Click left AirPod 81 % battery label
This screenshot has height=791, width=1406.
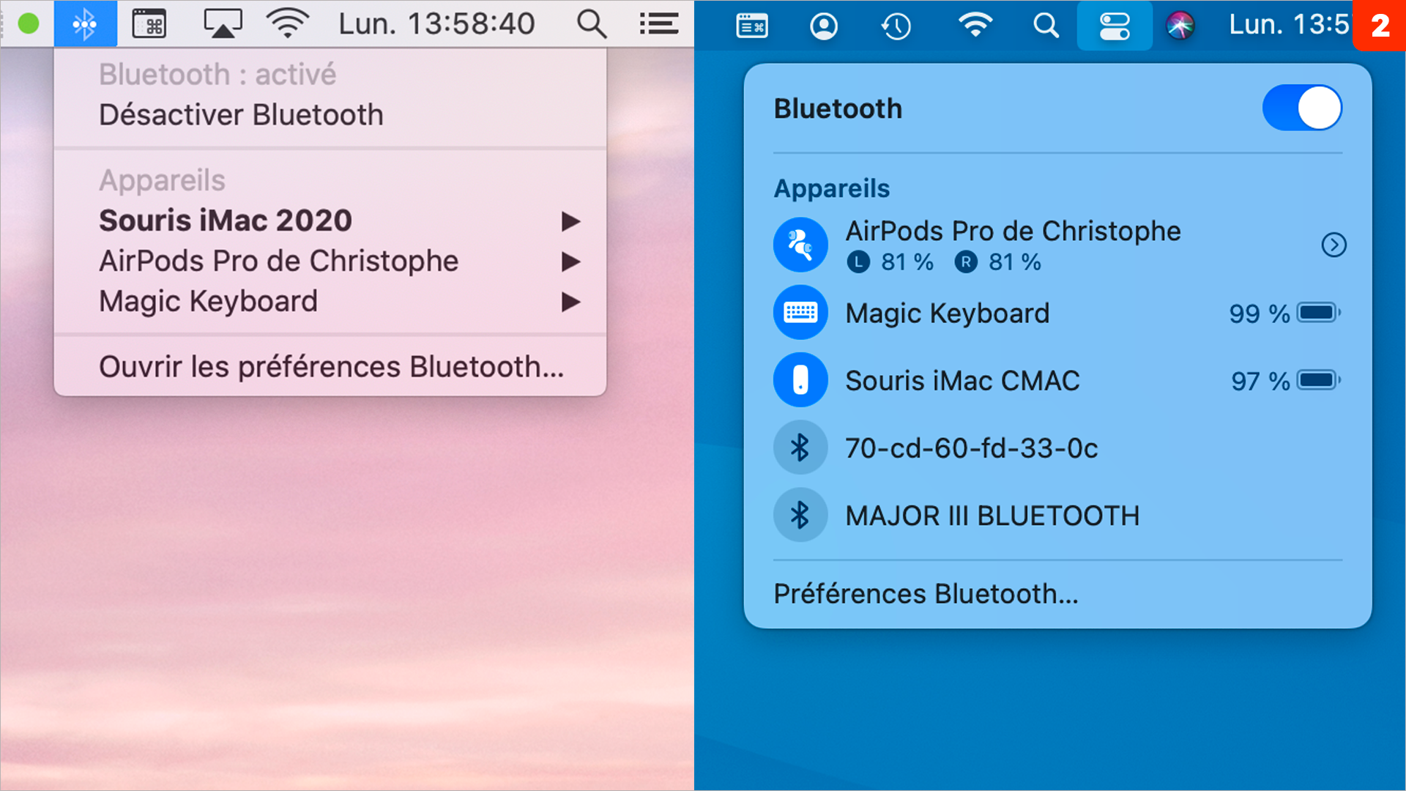(890, 262)
